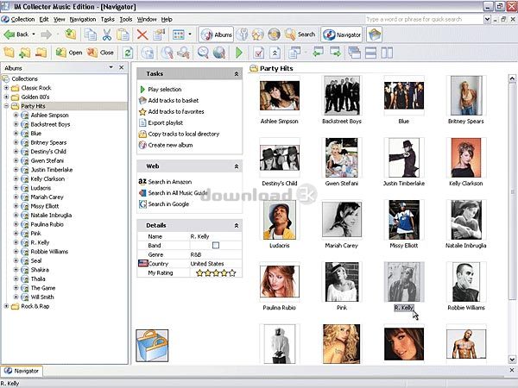Close the Albums side panel
This screenshot has width=518, height=388.
coord(121,67)
